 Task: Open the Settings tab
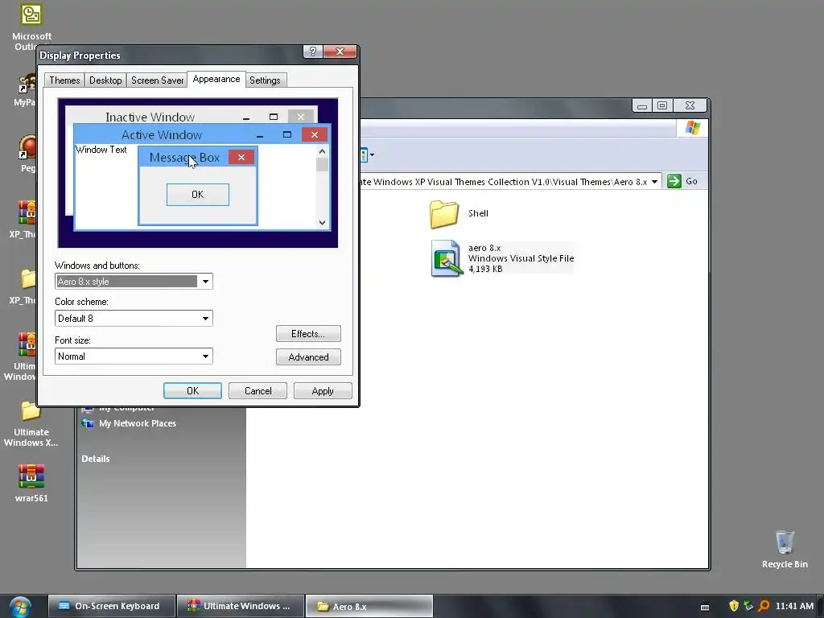265,80
